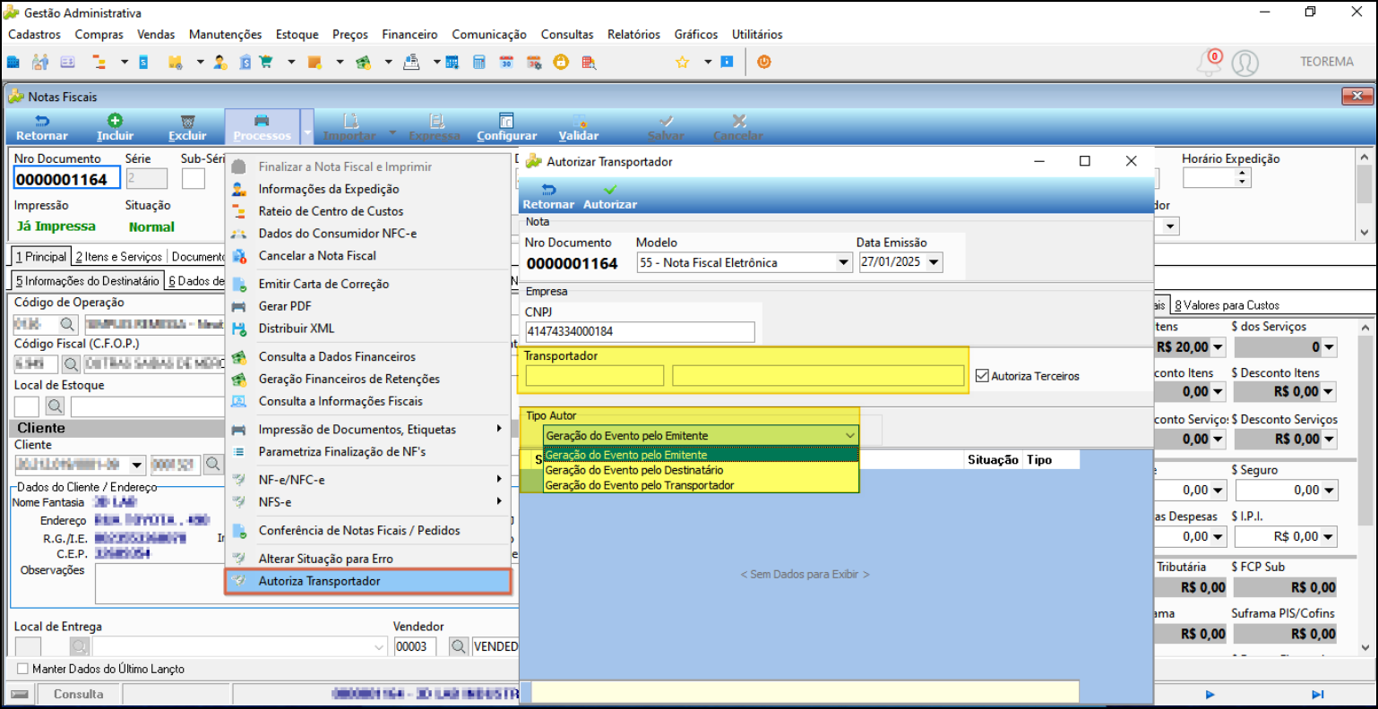Select Geração do Evento pelo Transportador option
Viewport: 1378px width, 709px height.
point(701,485)
